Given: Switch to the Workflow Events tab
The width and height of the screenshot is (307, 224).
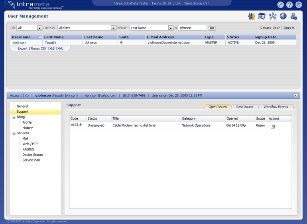Looking at the screenshot, I should tap(276, 107).
